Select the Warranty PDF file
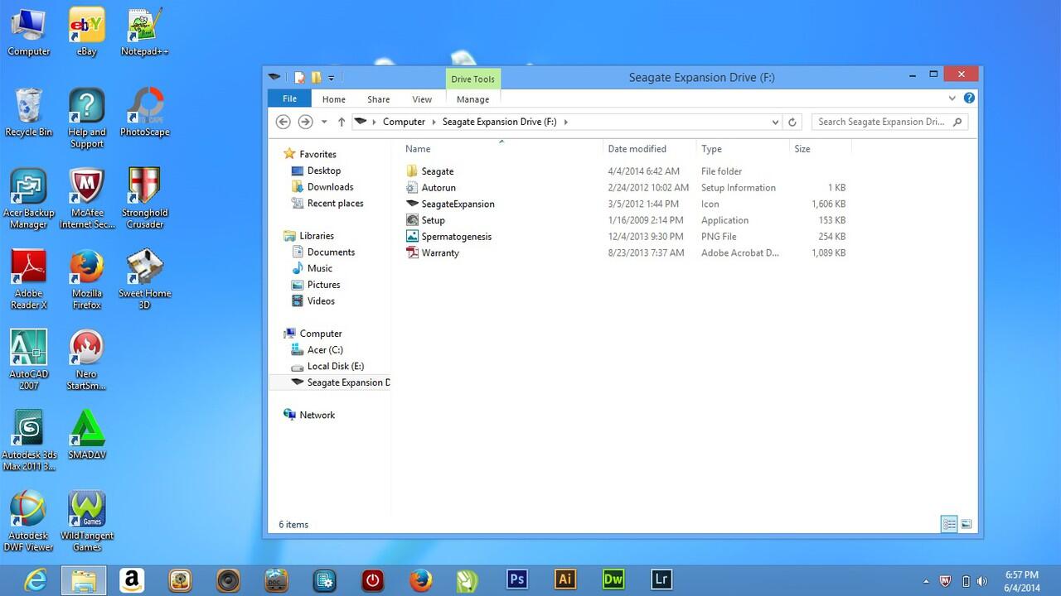1061x596 pixels. (x=439, y=253)
